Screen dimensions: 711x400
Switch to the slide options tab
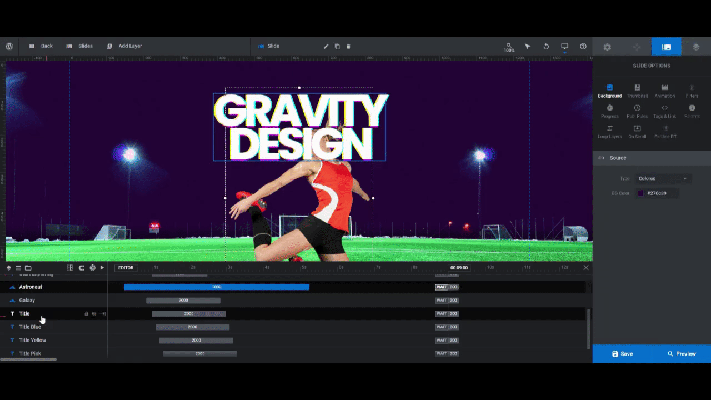click(x=667, y=47)
